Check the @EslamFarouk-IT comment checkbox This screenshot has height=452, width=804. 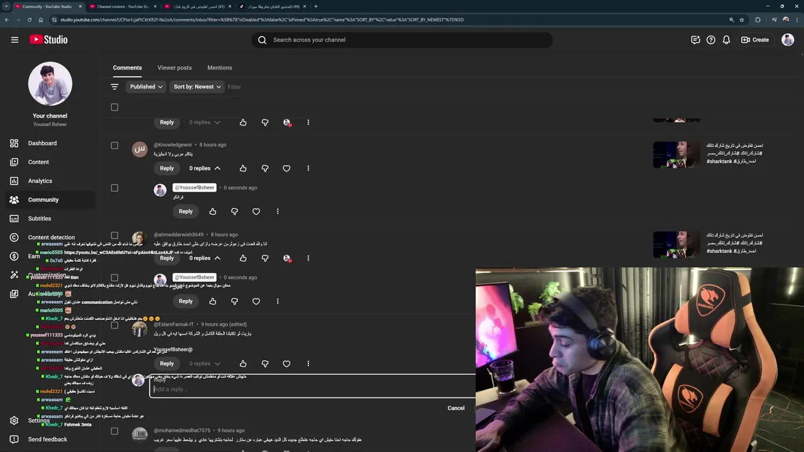point(114,325)
